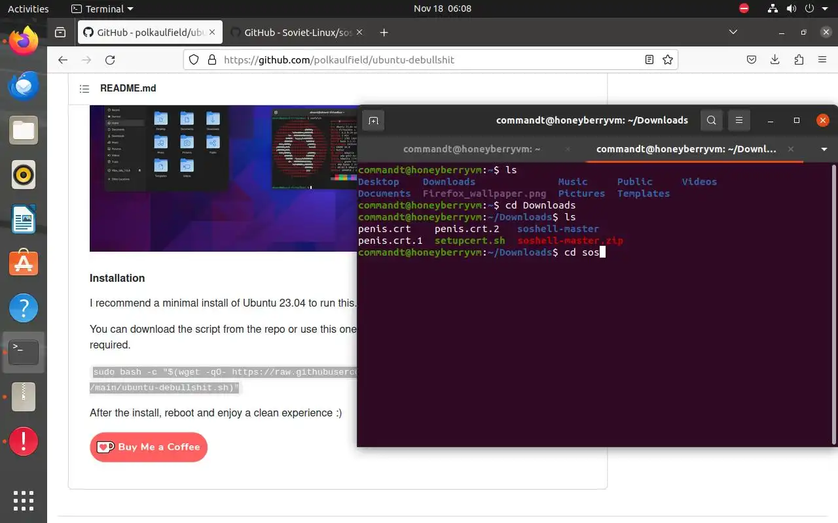Click the Firefox address bar URL
This screenshot has height=523, width=838.
pyautogui.click(x=339, y=59)
